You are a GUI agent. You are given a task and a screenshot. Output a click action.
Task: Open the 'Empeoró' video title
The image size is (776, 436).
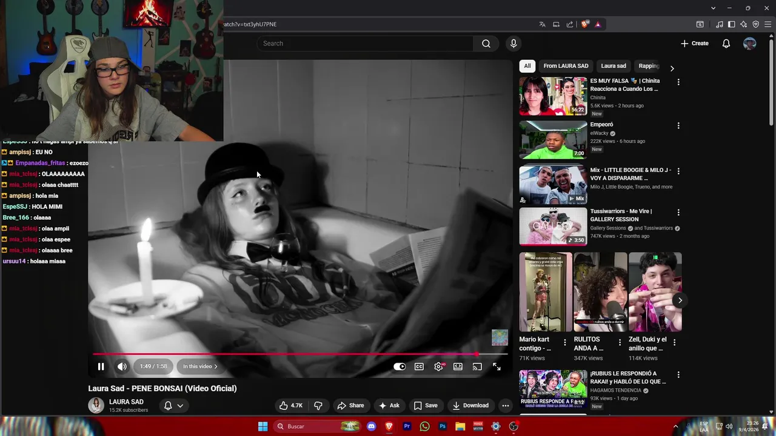pos(601,125)
